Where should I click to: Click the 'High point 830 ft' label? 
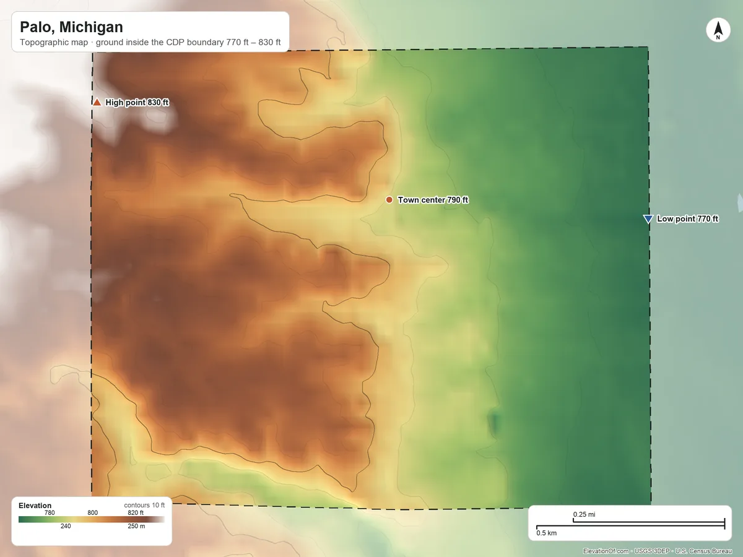click(x=137, y=103)
